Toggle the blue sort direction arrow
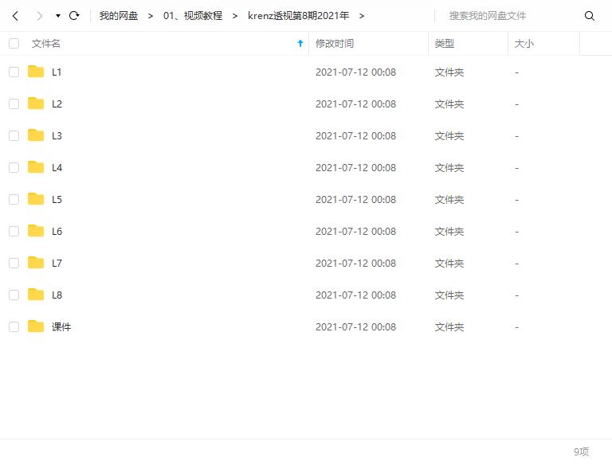Viewport: 612px width, 465px height. [x=300, y=43]
